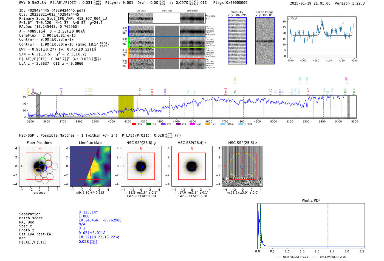384x261 pixels.
Task: Open the HSC SSP(26.8) g image
Action: pyautogui.click(x=141, y=166)
